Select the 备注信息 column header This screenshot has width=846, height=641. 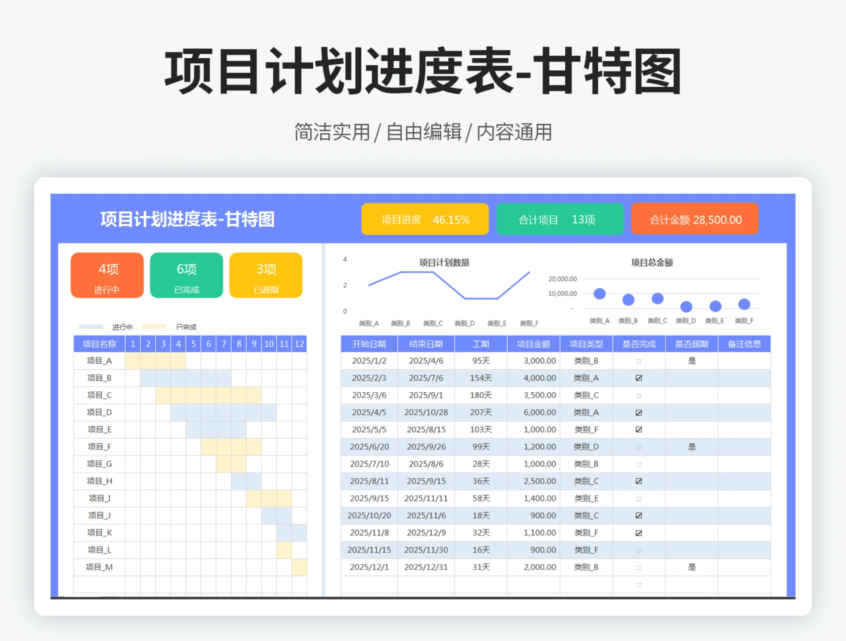point(745,344)
